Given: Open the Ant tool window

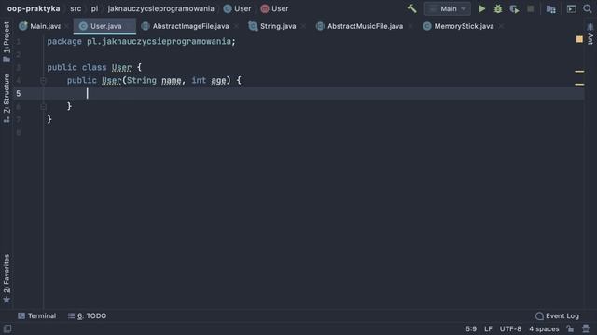Looking at the screenshot, I should point(590,34).
